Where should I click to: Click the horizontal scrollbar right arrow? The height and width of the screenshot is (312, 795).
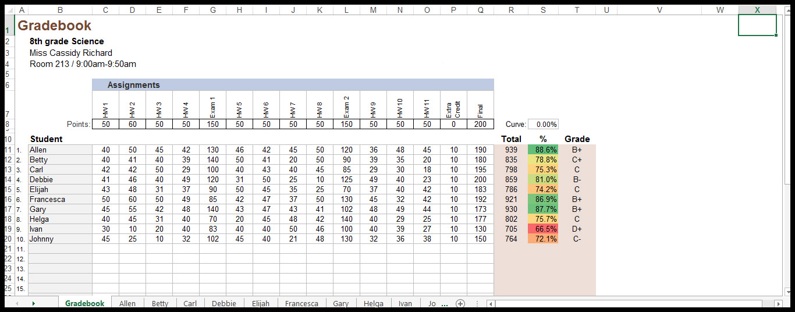[778, 303]
